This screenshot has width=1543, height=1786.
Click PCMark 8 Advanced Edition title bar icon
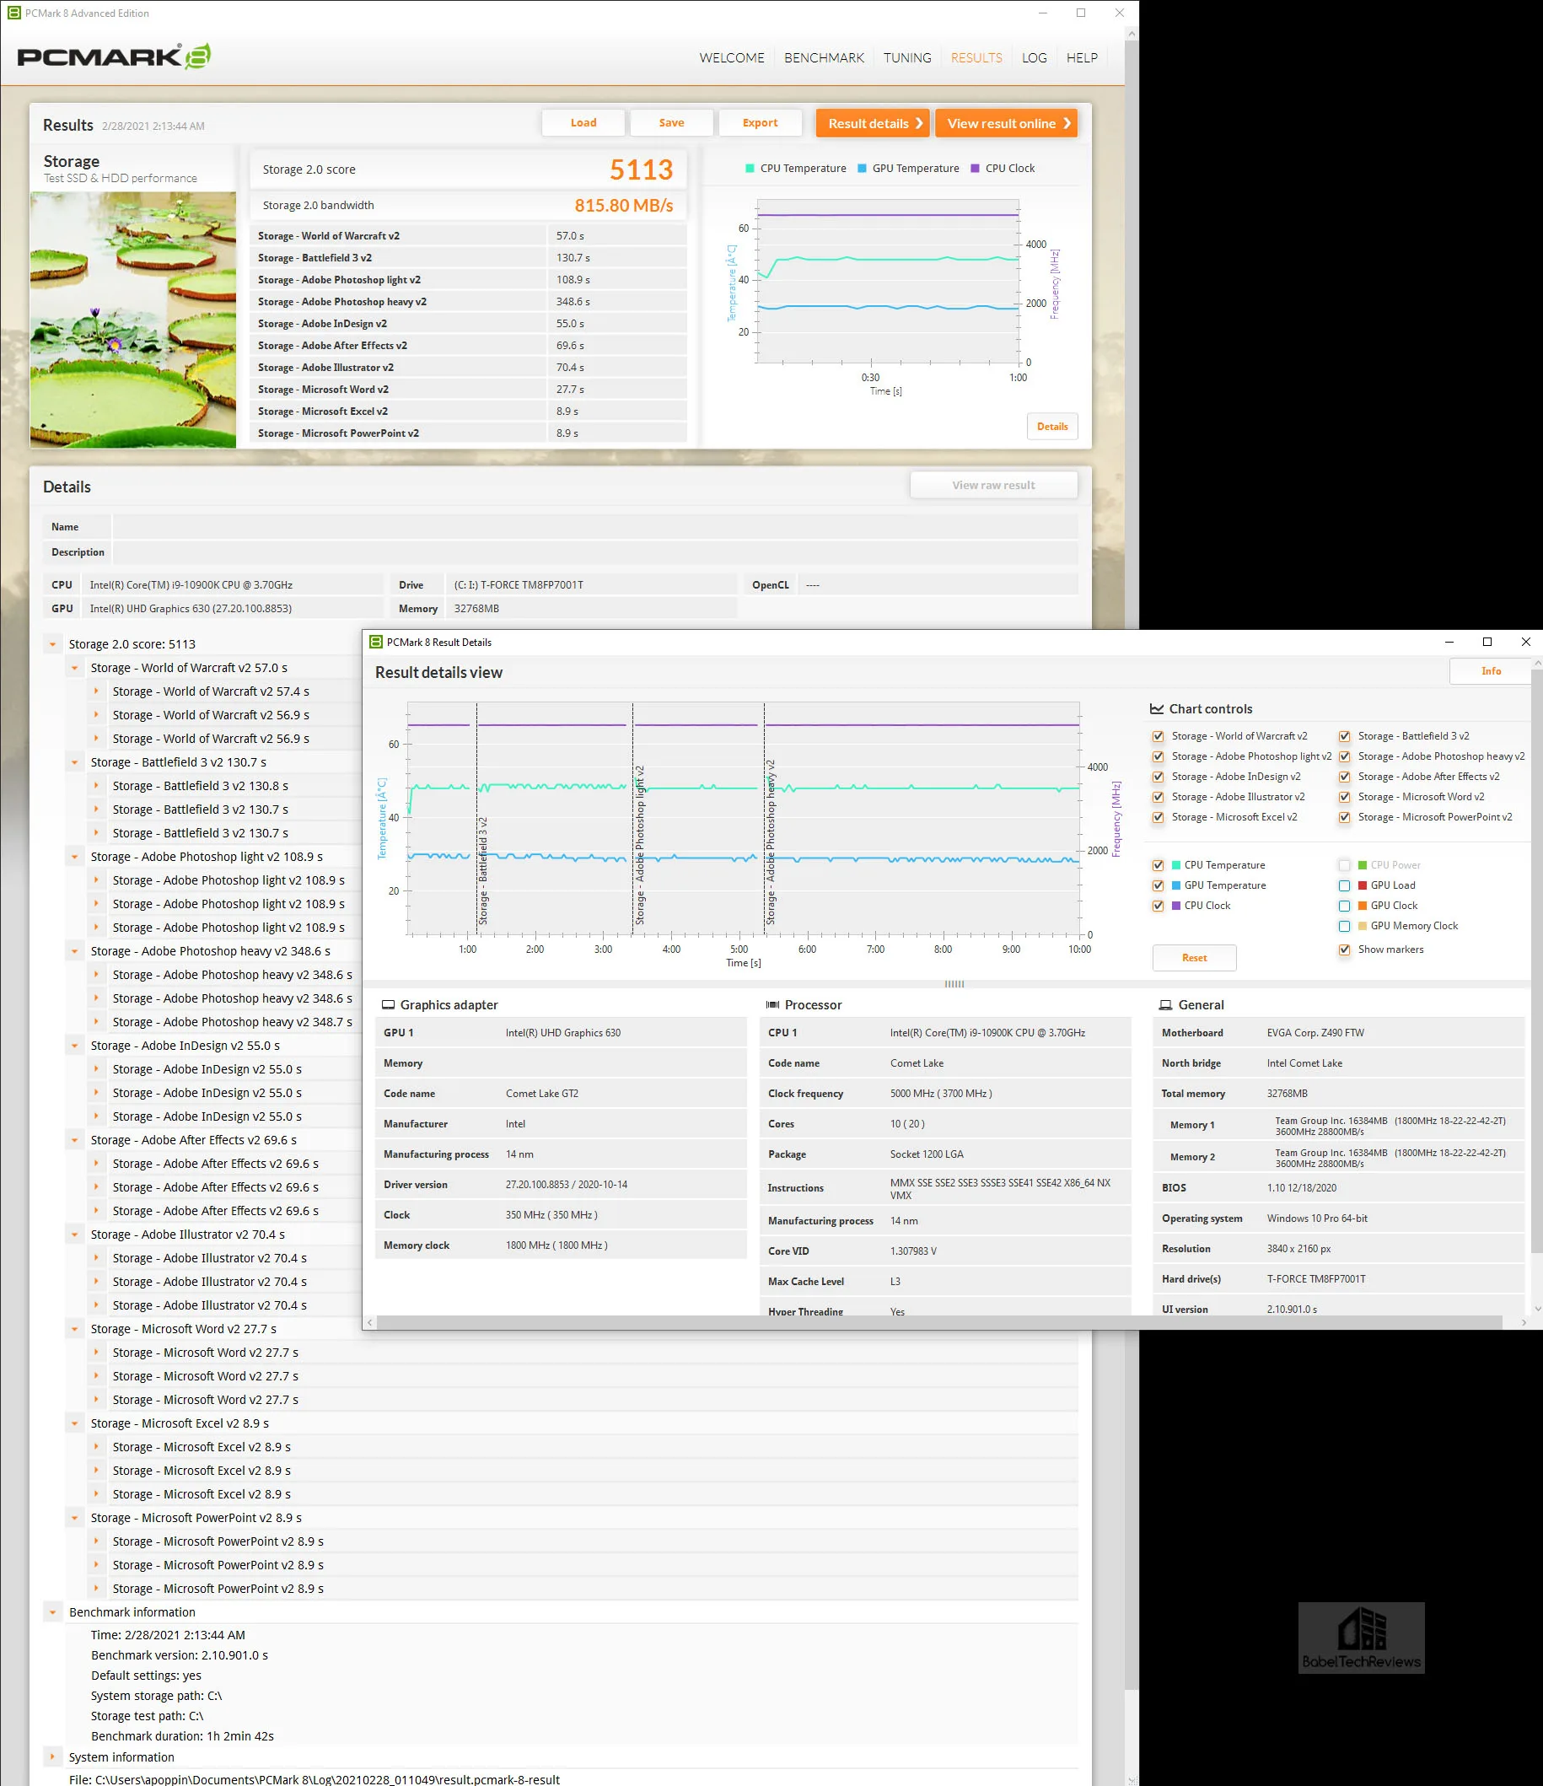13,13
